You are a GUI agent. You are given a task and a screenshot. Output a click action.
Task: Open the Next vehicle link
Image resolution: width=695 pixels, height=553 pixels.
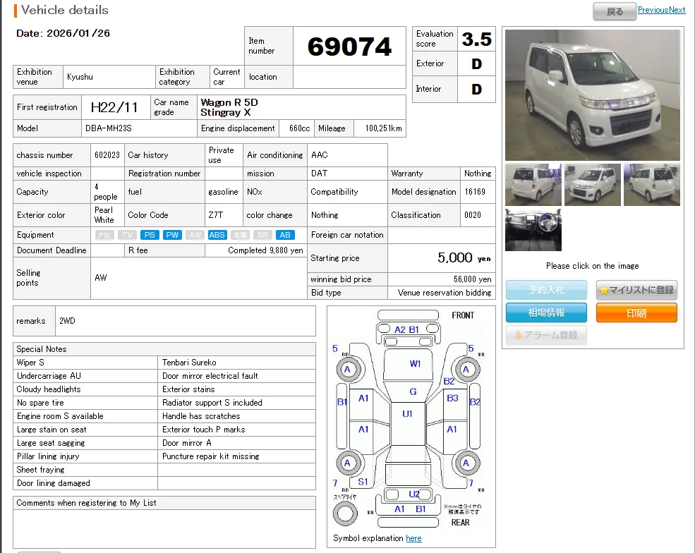pyautogui.click(x=677, y=10)
